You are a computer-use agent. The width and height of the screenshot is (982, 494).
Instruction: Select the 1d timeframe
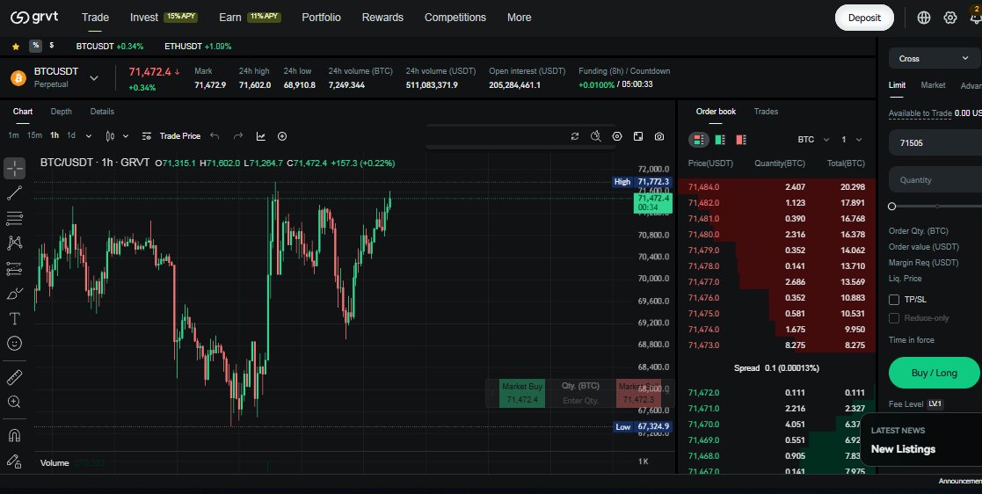coord(71,136)
